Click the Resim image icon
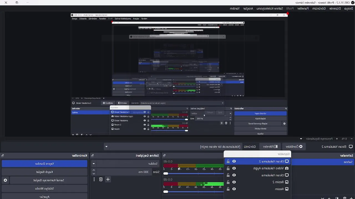Viewport: 355px width, 199px height. 287,189
